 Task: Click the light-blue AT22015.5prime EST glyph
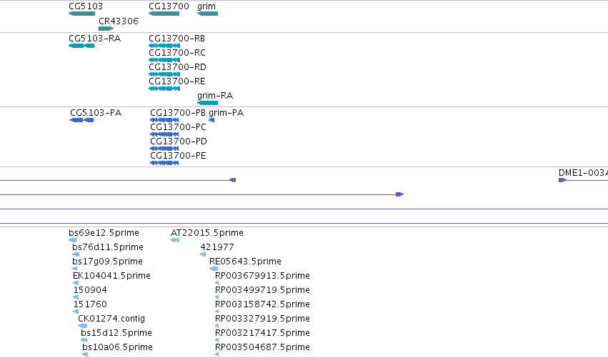click(175, 240)
